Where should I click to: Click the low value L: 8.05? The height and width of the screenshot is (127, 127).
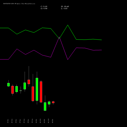[64, 9]
